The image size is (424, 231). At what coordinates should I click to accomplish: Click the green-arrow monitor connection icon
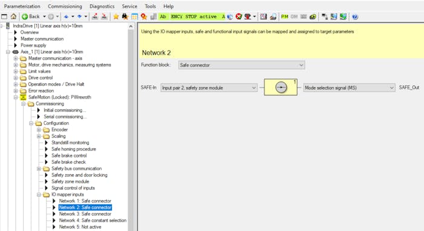[x=343, y=16]
